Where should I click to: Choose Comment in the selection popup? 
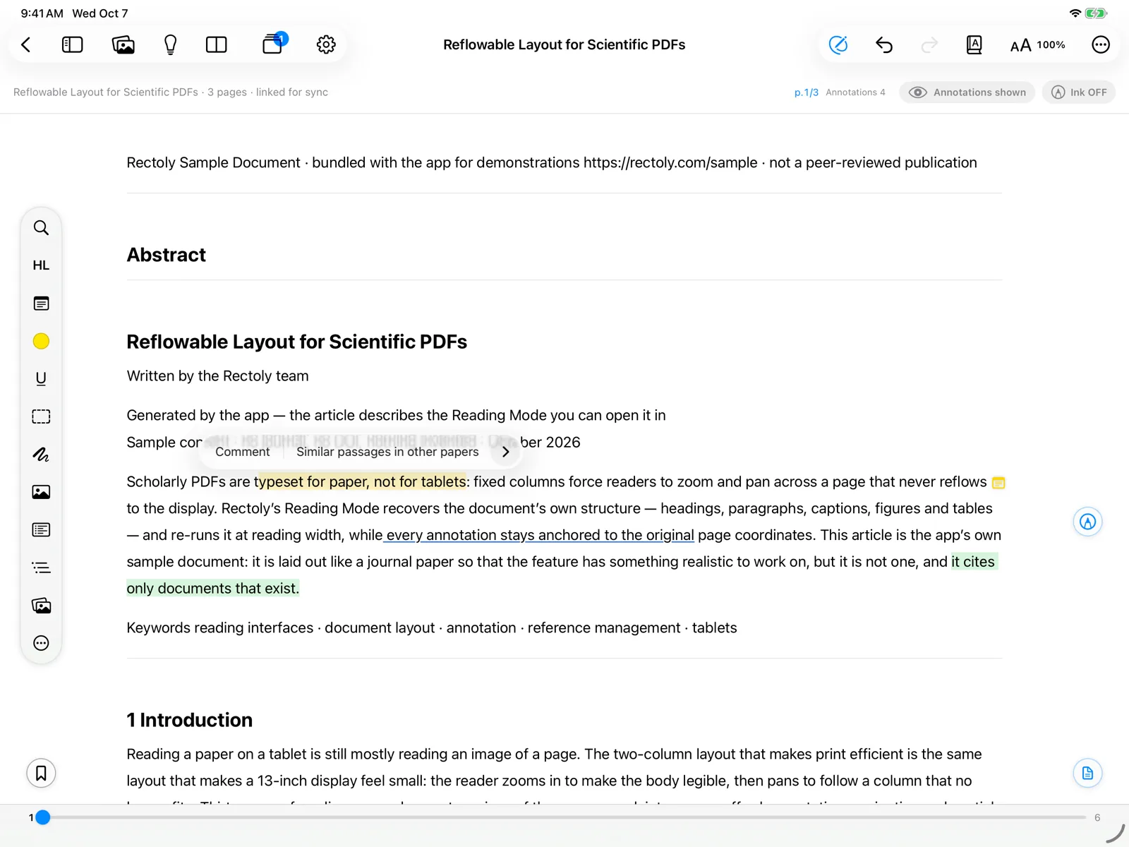(x=242, y=452)
